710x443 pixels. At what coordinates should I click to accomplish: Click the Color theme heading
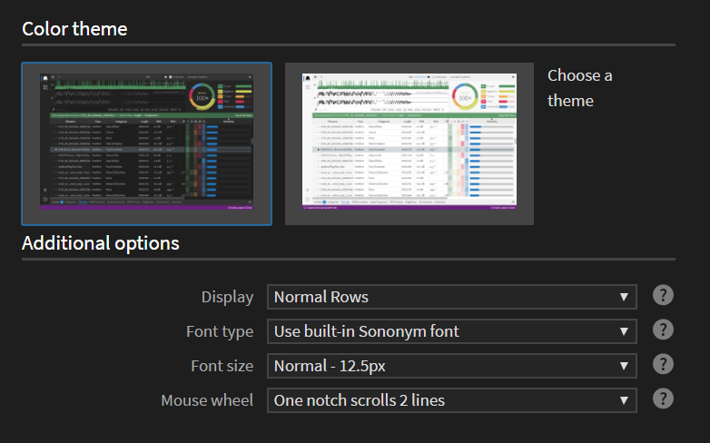click(x=74, y=29)
